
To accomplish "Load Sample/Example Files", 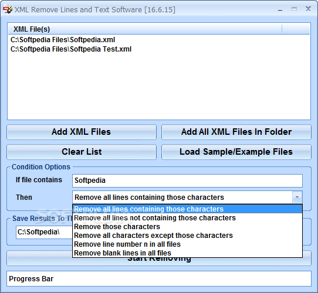I will (236, 152).
